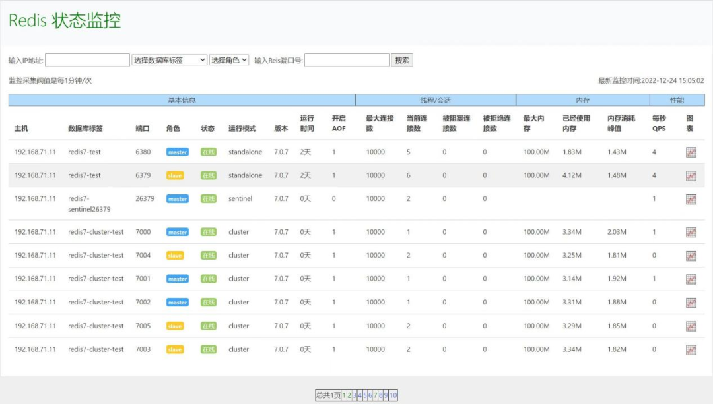Open the chart for cluster port 7005
The height and width of the screenshot is (404, 713).
click(692, 326)
